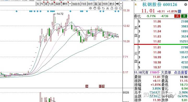188x102 pixels.
Task: Click the red 买 buy button
Action: point(177,16)
